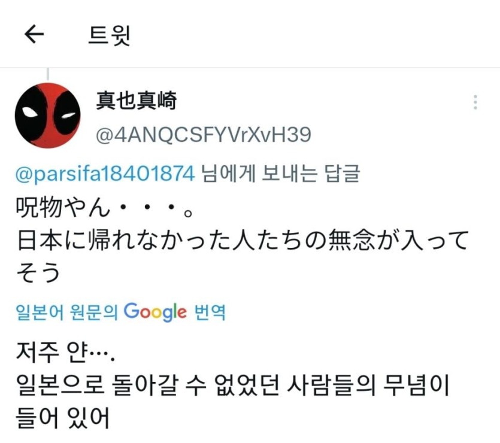Tap the 번역 word after Google
500x443 pixels.
coord(210,312)
